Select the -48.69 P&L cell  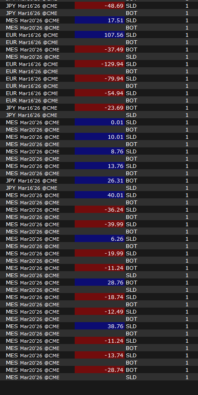[99, 6]
